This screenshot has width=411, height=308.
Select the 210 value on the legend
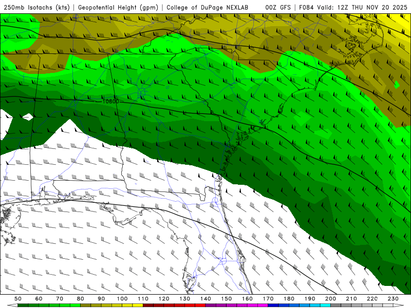click(x=351, y=299)
